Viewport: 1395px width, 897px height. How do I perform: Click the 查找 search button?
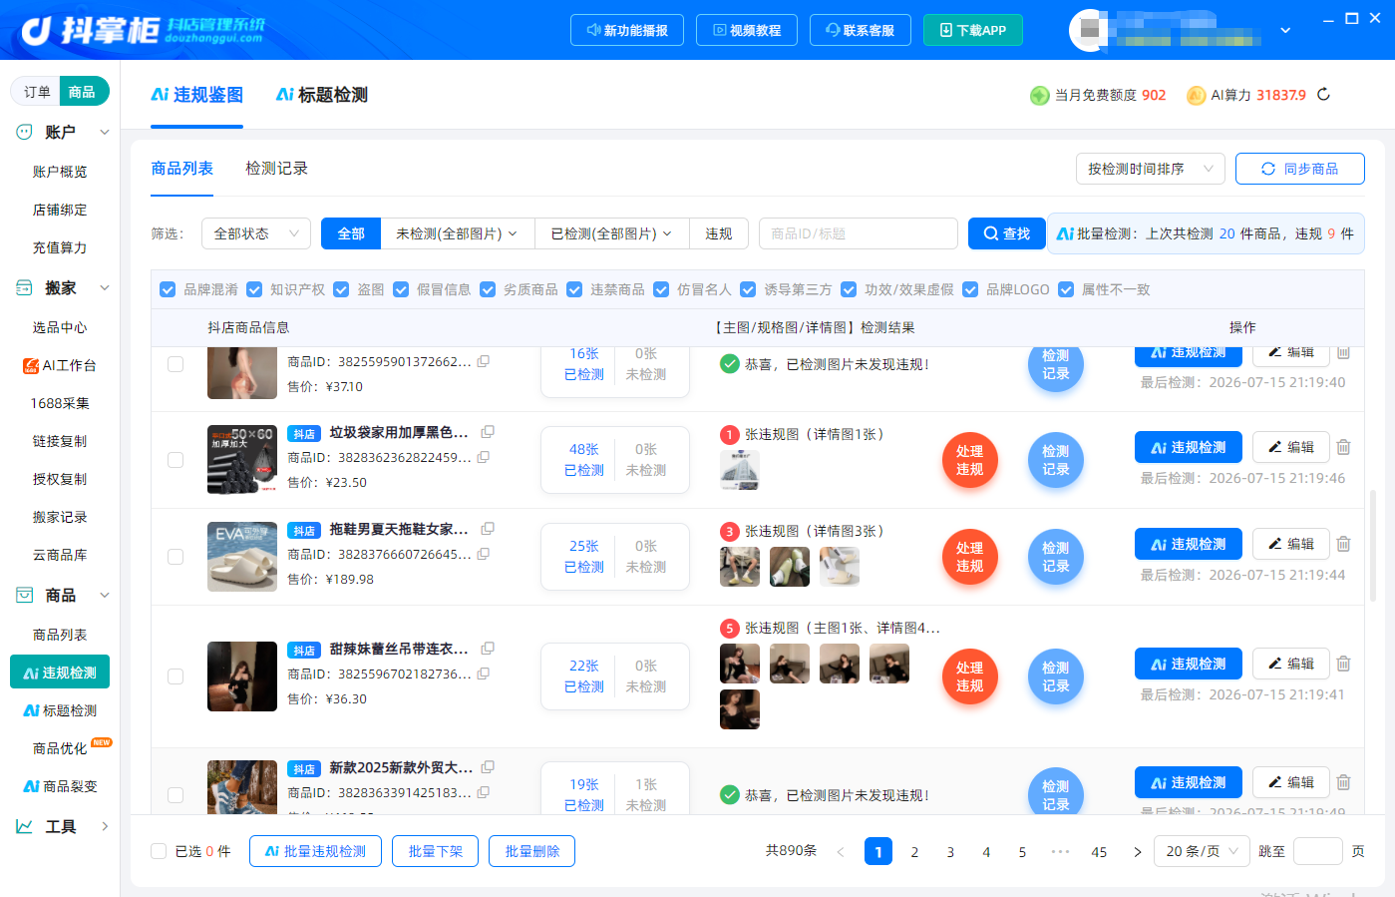1007,233
